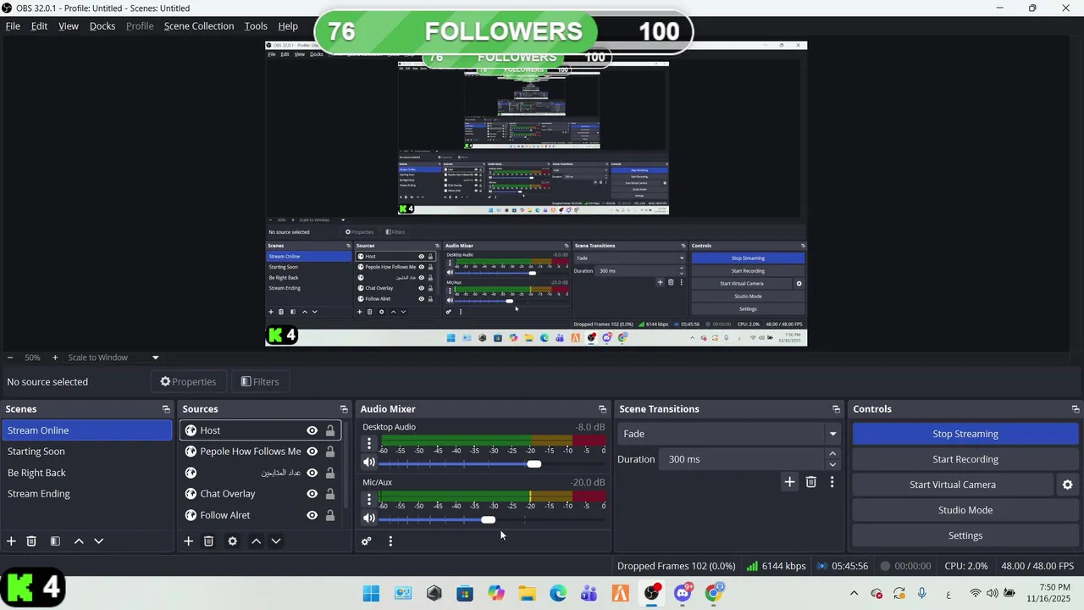Open the Edit menu
The image size is (1084, 610).
[x=39, y=26]
